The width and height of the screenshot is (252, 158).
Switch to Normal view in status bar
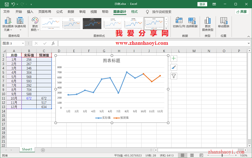[x=182, y=155]
